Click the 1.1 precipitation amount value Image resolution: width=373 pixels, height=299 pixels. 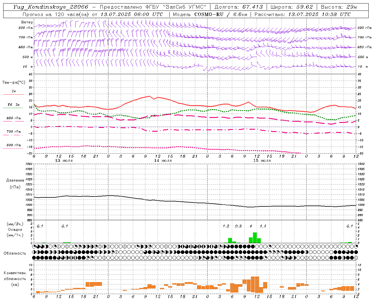(x=263, y=226)
